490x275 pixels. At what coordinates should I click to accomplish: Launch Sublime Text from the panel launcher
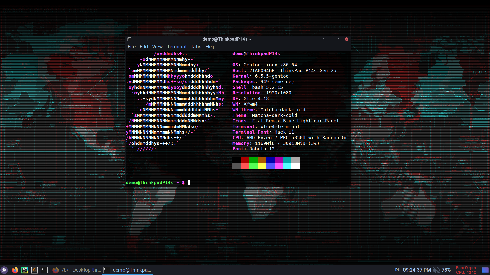(34, 270)
